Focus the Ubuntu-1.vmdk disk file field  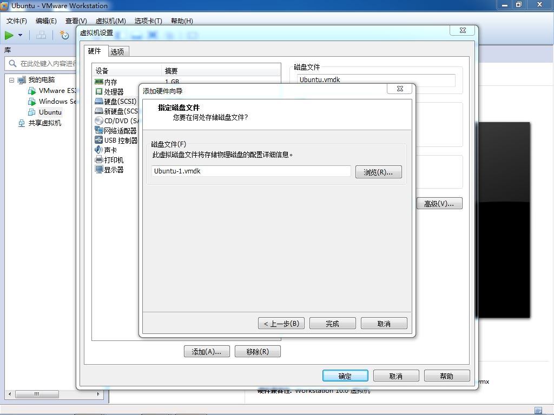[x=251, y=171]
